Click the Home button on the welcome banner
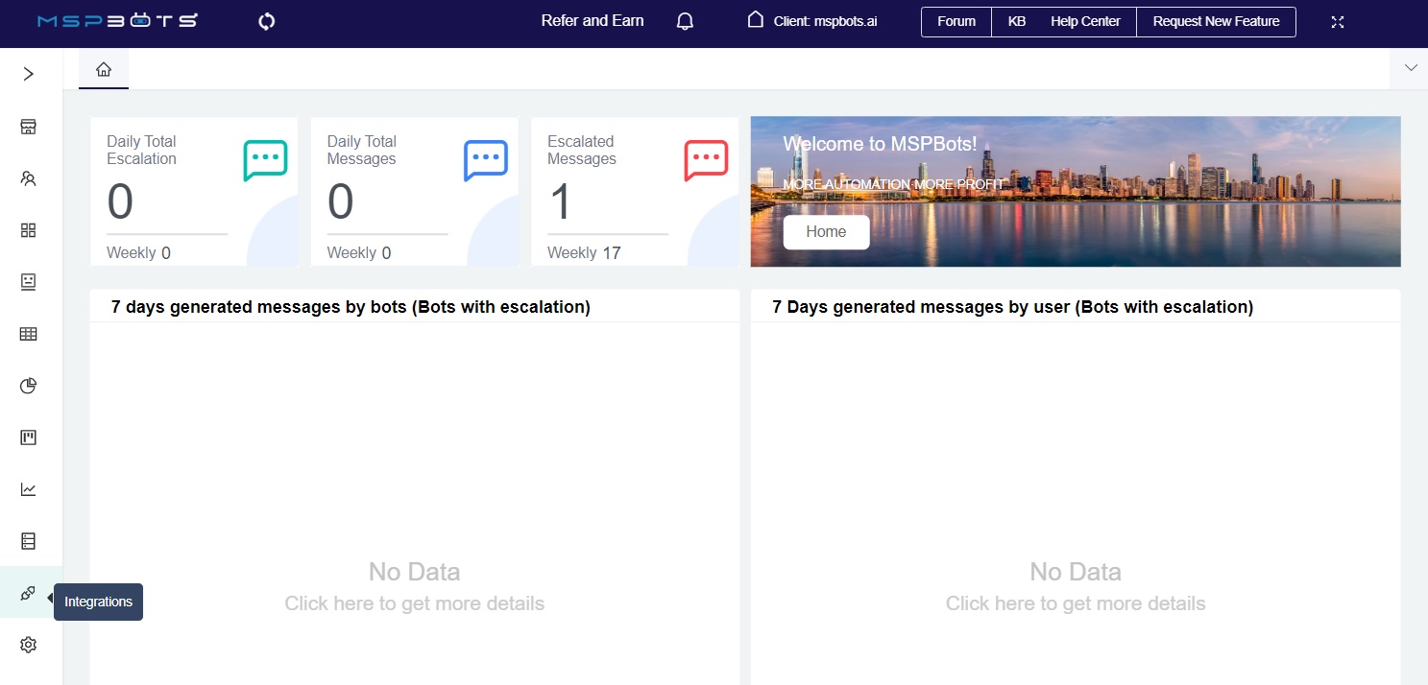1428x685 pixels. (x=826, y=231)
